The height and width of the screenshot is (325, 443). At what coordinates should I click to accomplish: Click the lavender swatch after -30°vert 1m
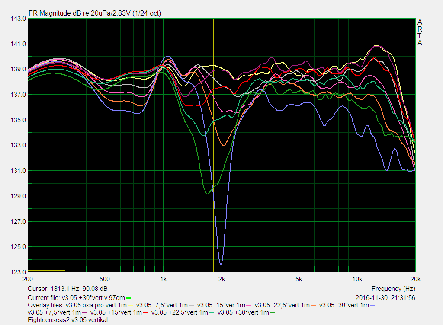[x=372, y=306]
